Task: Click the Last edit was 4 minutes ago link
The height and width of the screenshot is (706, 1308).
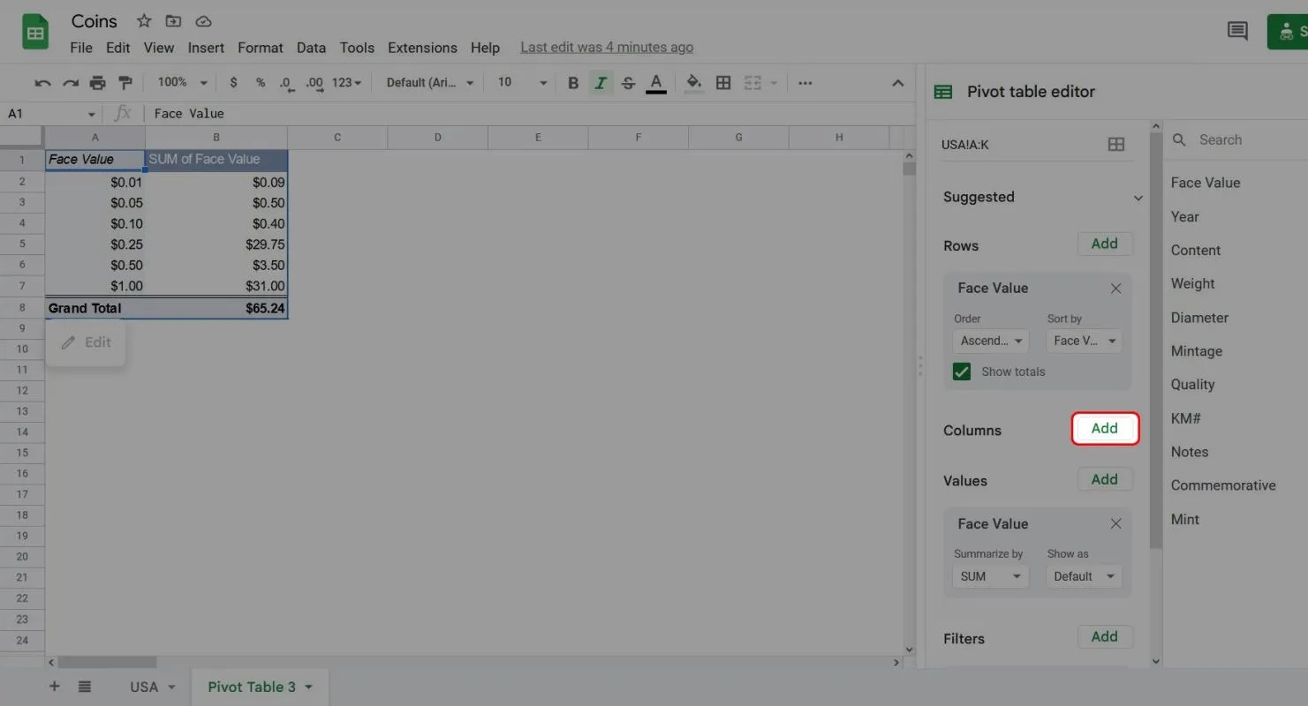Action: [x=606, y=47]
